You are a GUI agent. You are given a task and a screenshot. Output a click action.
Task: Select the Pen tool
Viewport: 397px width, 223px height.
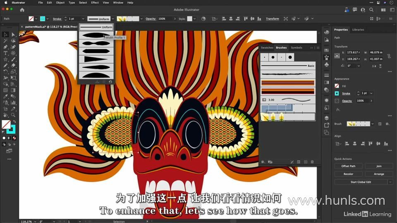(x=5, y=47)
